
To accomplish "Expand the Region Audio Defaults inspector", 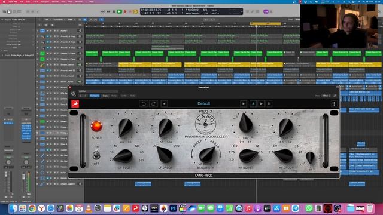I will coord(2,20).
